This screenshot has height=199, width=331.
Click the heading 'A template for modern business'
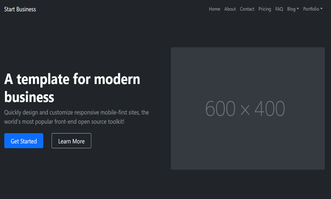pyautogui.click(x=72, y=88)
